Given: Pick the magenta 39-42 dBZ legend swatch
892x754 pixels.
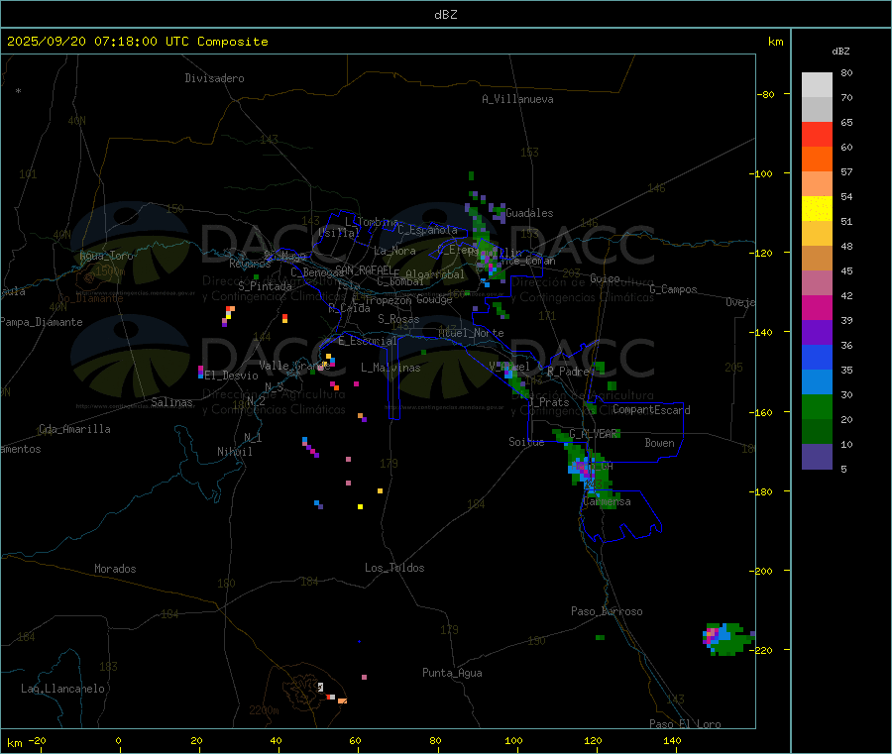Looking at the screenshot, I should click(x=817, y=307).
